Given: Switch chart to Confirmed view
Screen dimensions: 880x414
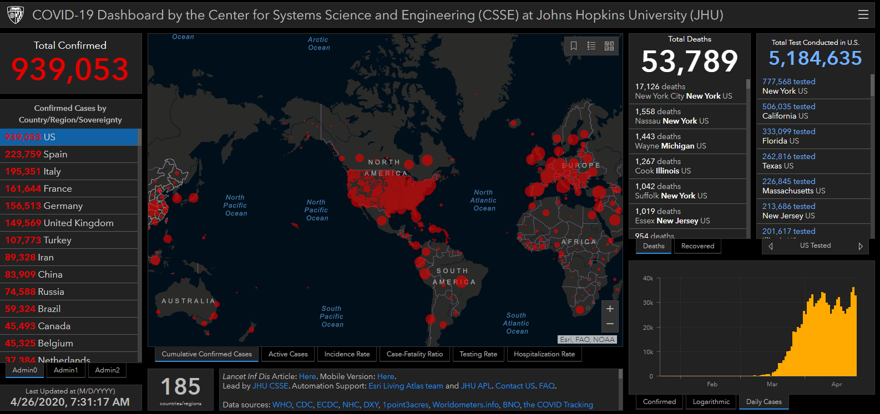Looking at the screenshot, I should click(659, 402).
